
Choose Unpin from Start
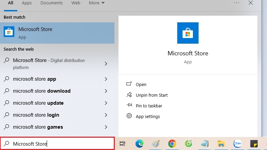pos(152,95)
